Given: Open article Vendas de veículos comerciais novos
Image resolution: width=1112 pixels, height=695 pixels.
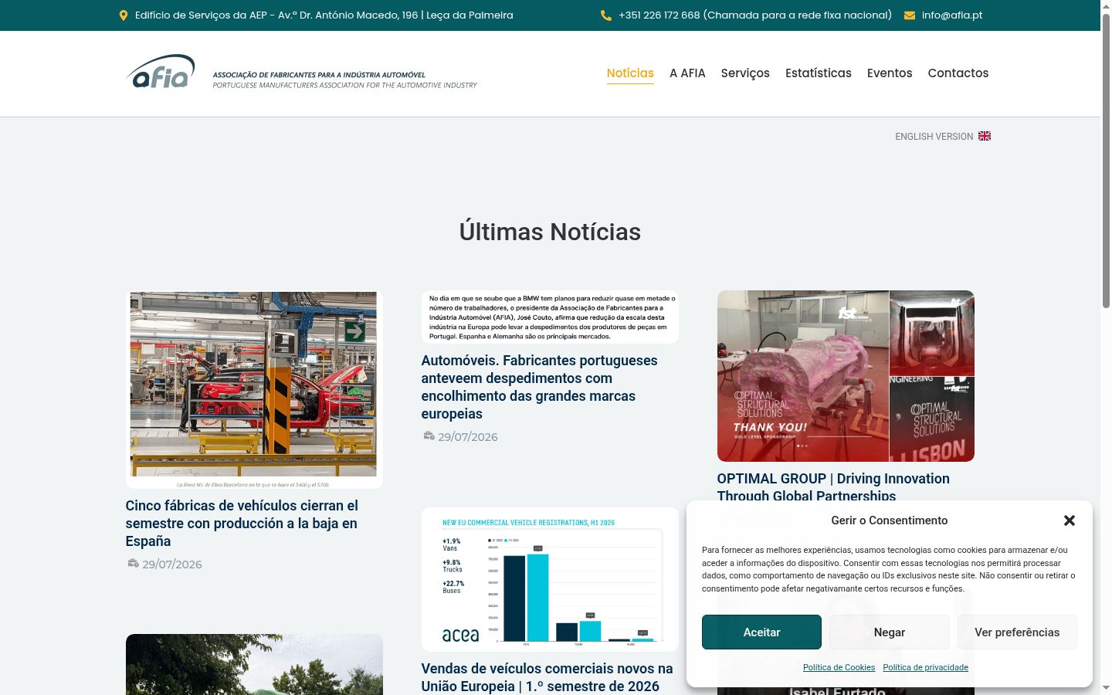Looking at the screenshot, I should tap(548, 677).
